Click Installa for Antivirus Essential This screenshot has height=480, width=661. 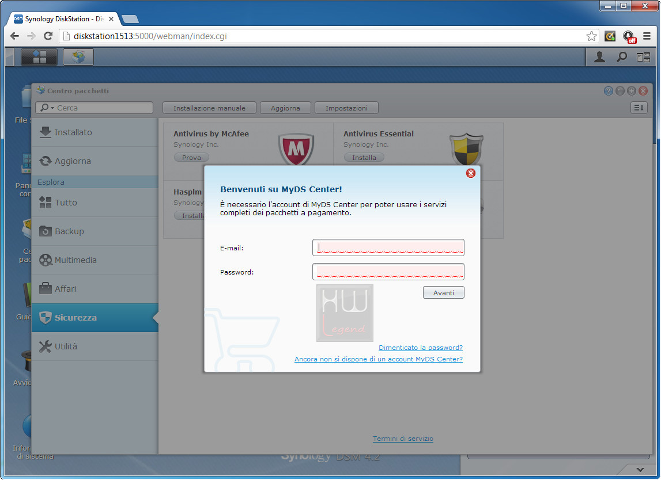(x=364, y=158)
